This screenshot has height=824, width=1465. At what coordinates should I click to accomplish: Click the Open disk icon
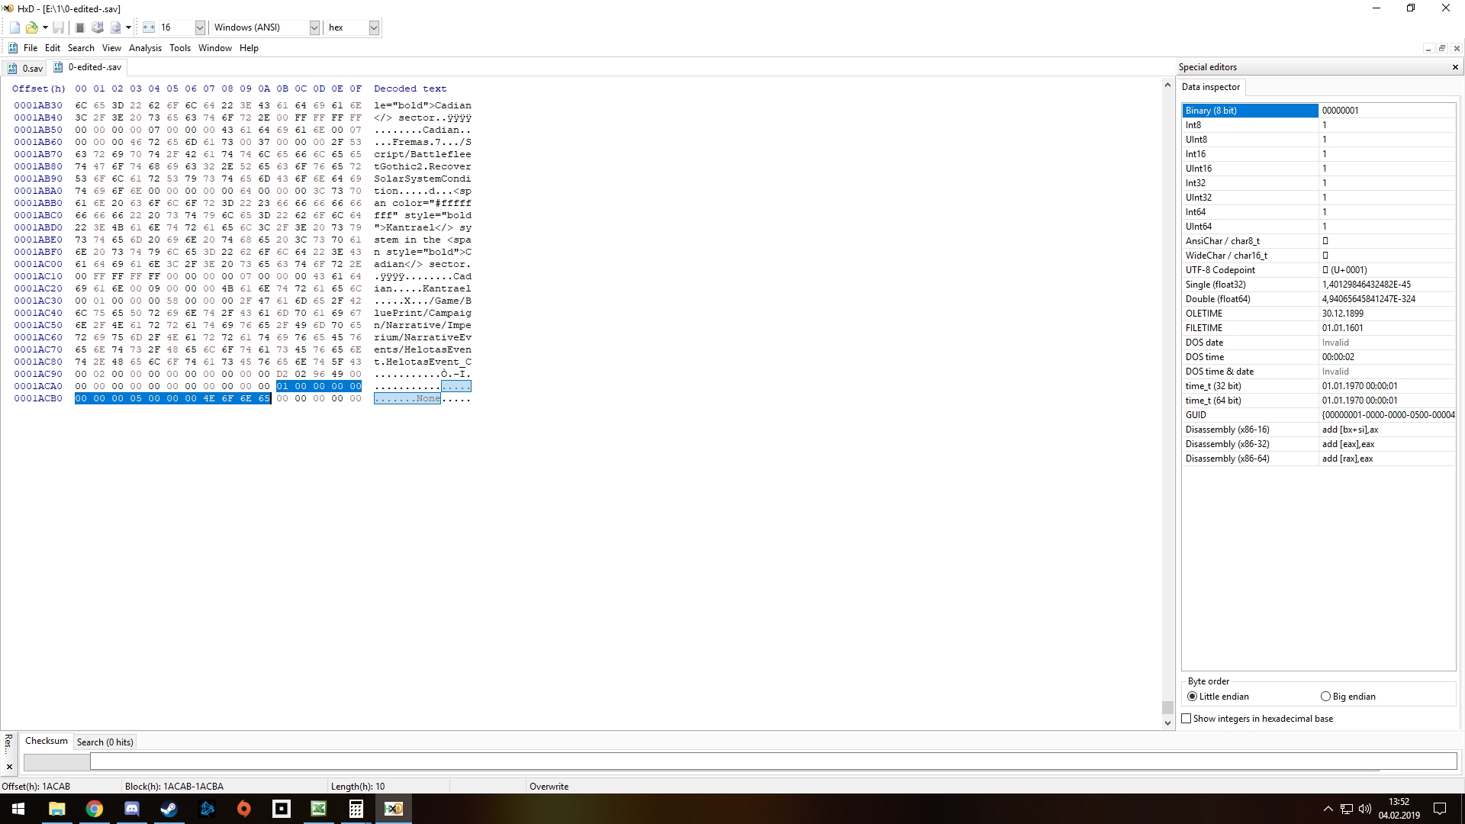[98, 27]
